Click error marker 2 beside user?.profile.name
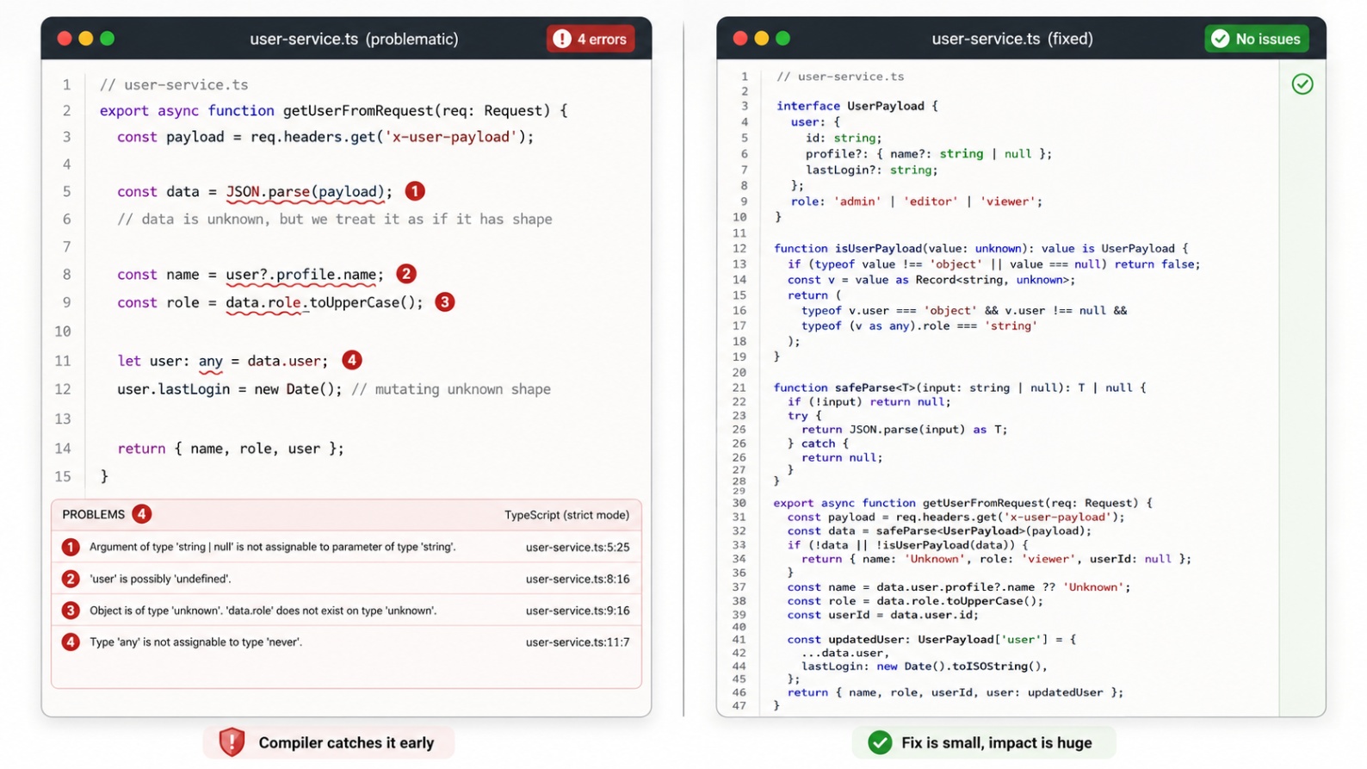This screenshot has height=769, width=1367. point(406,274)
